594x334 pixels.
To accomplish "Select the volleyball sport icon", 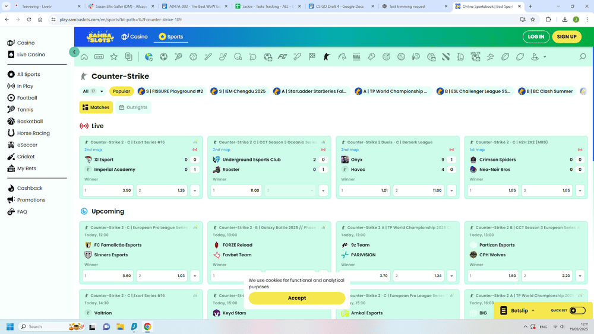I will pyautogui.click(x=401, y=57).
